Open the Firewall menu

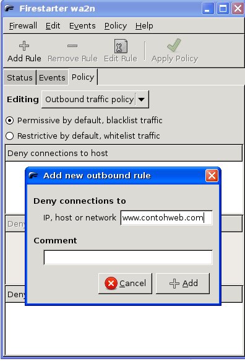click(x=23, y=25)
